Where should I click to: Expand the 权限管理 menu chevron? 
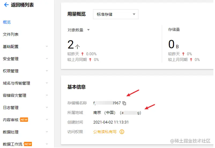click(x=47, y=71)
